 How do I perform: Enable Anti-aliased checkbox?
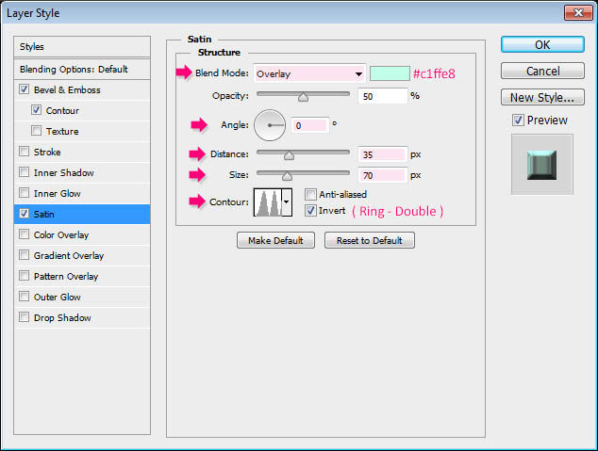click(311, 194)
